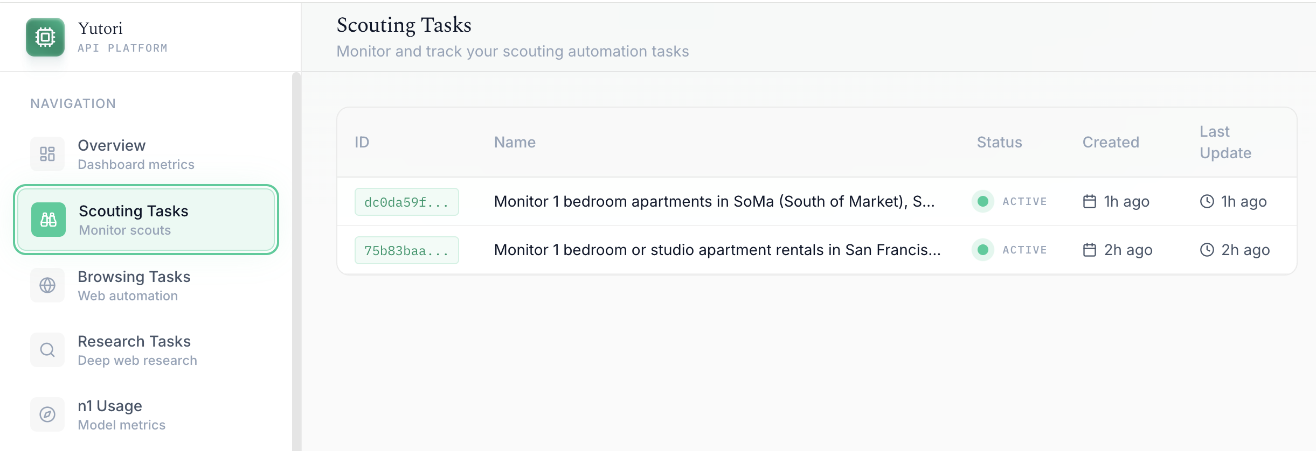This screenshot has width=1316, height=451.
Task: Click the Browsing Tasks globe icon
Action: (47, 285)
